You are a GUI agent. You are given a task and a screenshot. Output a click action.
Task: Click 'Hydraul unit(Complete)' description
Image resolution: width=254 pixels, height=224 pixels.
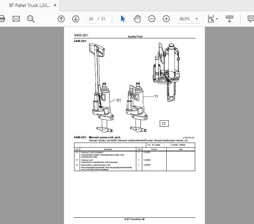(x=92, y=153)
